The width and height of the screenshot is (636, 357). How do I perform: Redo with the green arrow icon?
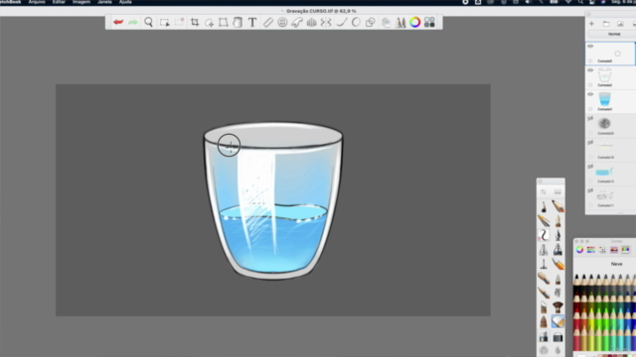(x=132, y=22)
